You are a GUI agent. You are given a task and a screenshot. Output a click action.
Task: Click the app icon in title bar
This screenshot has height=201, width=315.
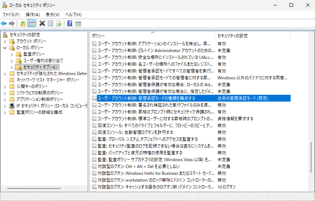(x=5, y=5)
